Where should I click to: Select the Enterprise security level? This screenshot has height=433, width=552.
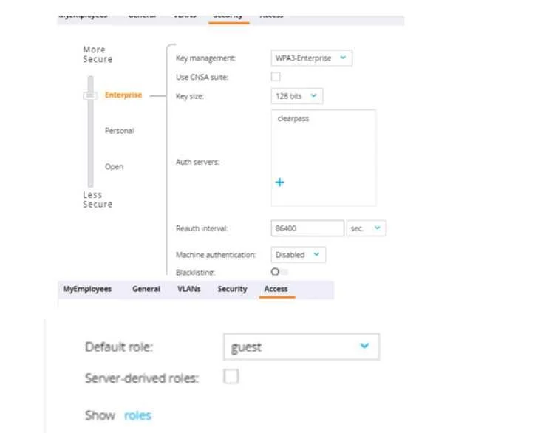pyautogui.click(x=123, y=95)
